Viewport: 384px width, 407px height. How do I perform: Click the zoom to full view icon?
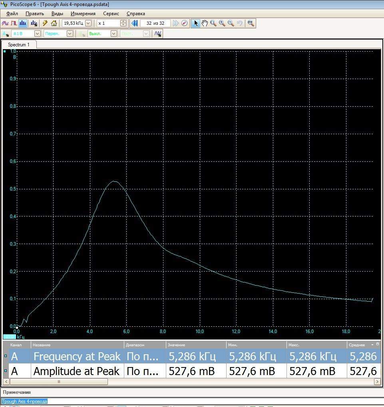coord(251,23)
